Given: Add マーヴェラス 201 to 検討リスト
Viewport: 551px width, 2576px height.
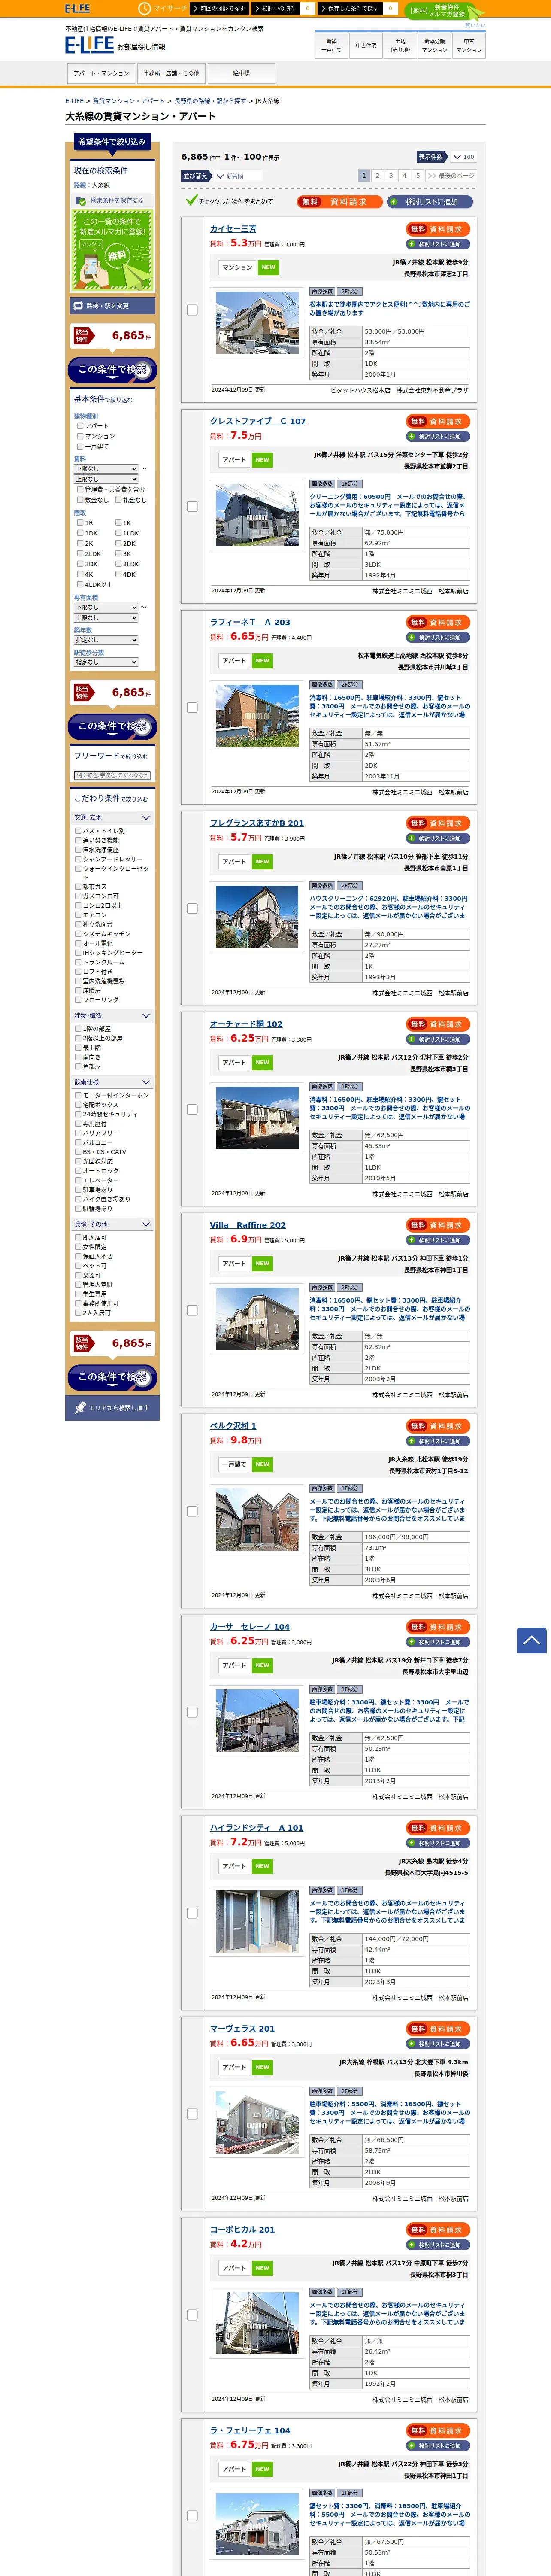Looking at the screenshot, I should click(439, 2044).
